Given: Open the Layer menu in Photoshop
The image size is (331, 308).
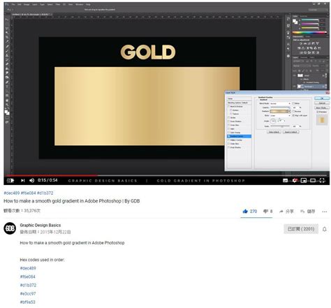Looking at the screenshot, I should click(x=35, y=4).
